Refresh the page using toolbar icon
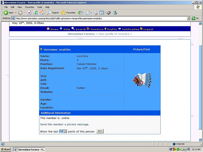Viewport: 203px width, 152px height. pyautogui.click(x=36, y=13)
